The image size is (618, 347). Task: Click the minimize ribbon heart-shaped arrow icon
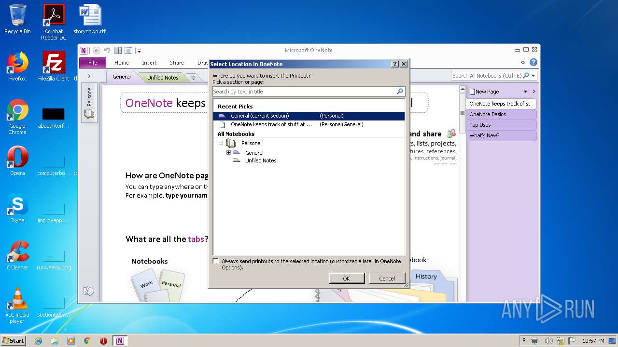[x=523, y=63]
